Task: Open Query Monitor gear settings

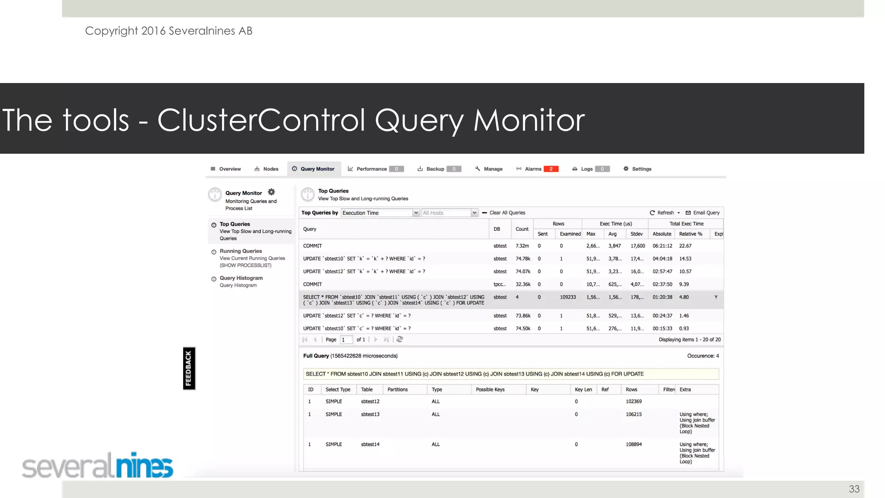Action: coord(271,192)
